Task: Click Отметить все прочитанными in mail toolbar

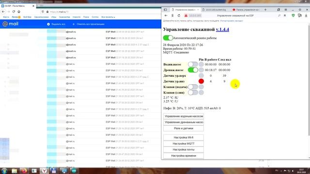Action: [88, 24]
